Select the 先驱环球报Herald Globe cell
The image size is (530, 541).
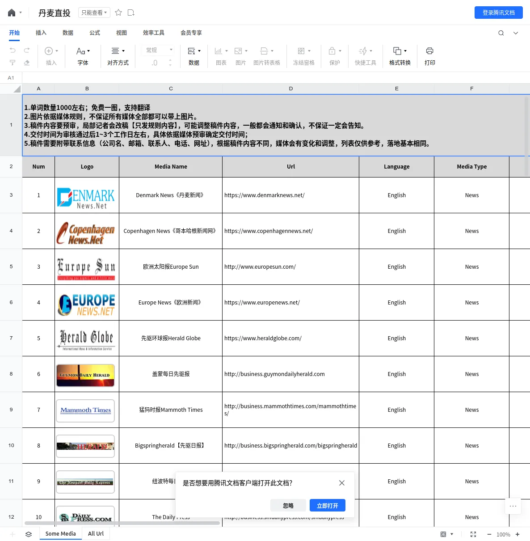pyautogui.click(x=171, y=338)
